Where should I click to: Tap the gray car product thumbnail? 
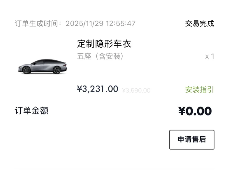point(42,66)
